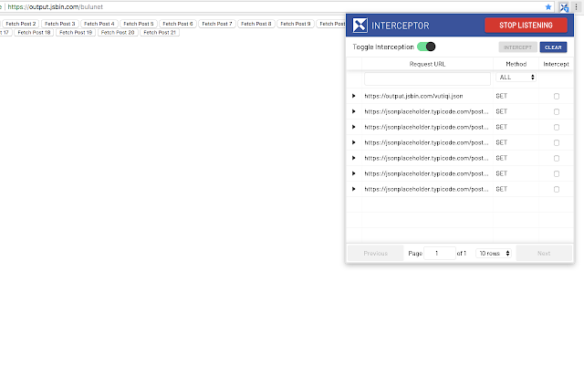
Task: Click the Interceptor logo in panel header
Action: point(360,26)
